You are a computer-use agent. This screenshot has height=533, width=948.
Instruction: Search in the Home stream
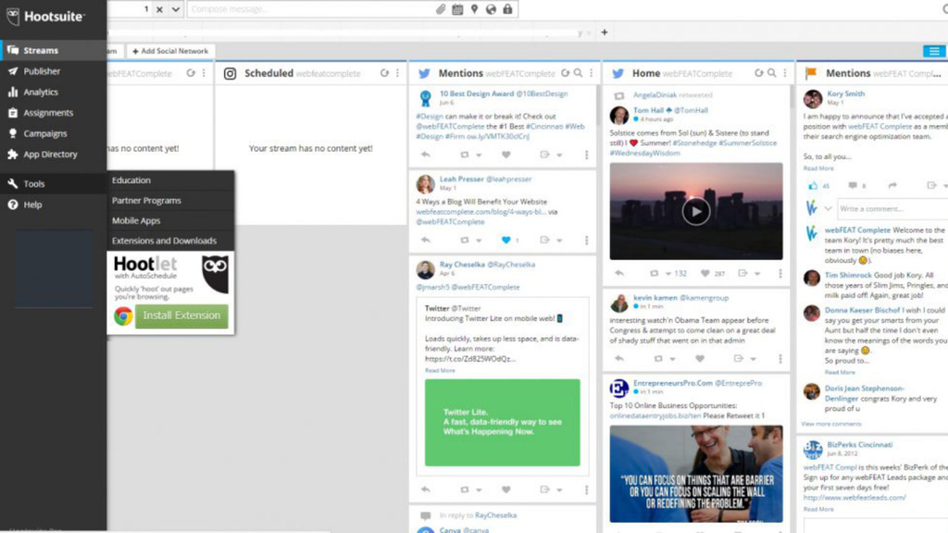pyautogui.click(x=772, y=73)
